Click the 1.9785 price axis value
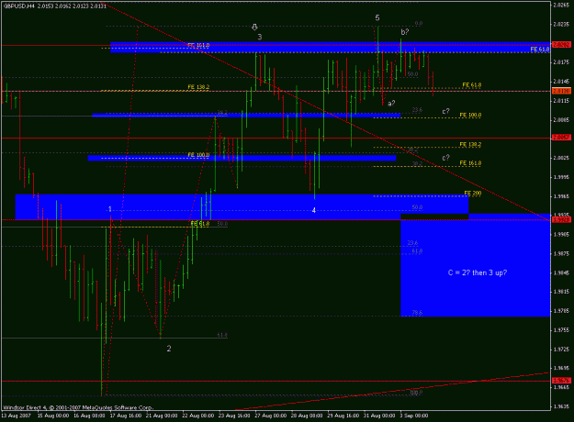This screenshot has height=422, width=574. pos(561,311)
